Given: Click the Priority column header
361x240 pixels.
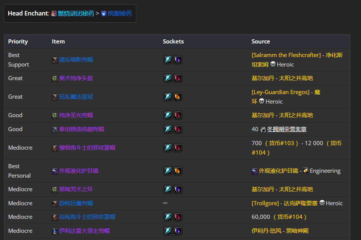Looking at the screenshot, I should pyautogui.click(x=18, y=42).
